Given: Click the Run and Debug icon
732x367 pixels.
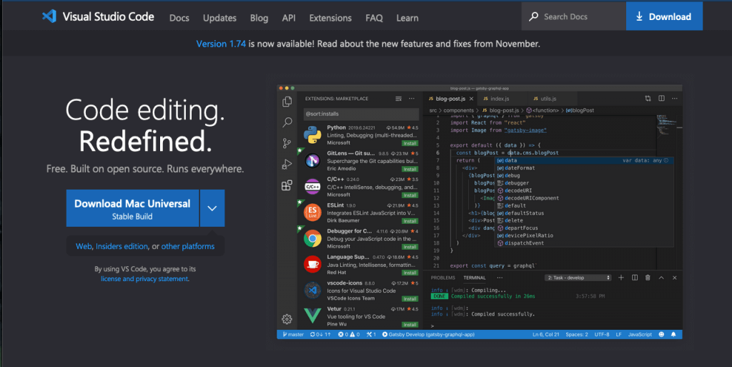Looking at the screenshot, I should [x=287, y=164].
